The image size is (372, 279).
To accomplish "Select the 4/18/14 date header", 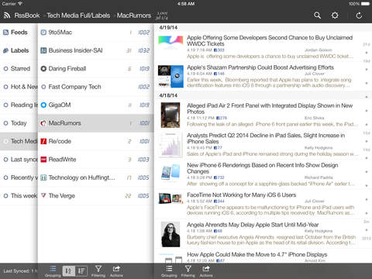I will (x=168, y=95).
